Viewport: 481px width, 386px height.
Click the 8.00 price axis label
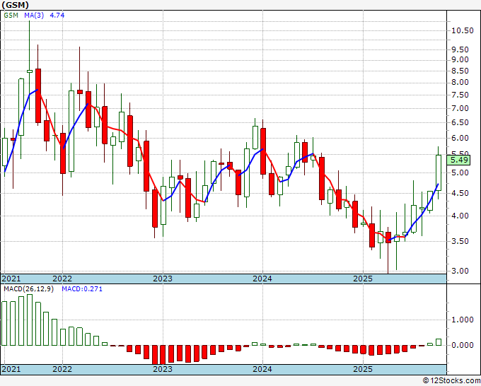click(460, 82)
